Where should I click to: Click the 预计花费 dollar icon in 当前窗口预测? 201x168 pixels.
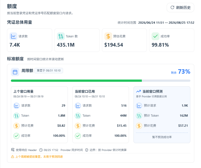pos(139,126)
